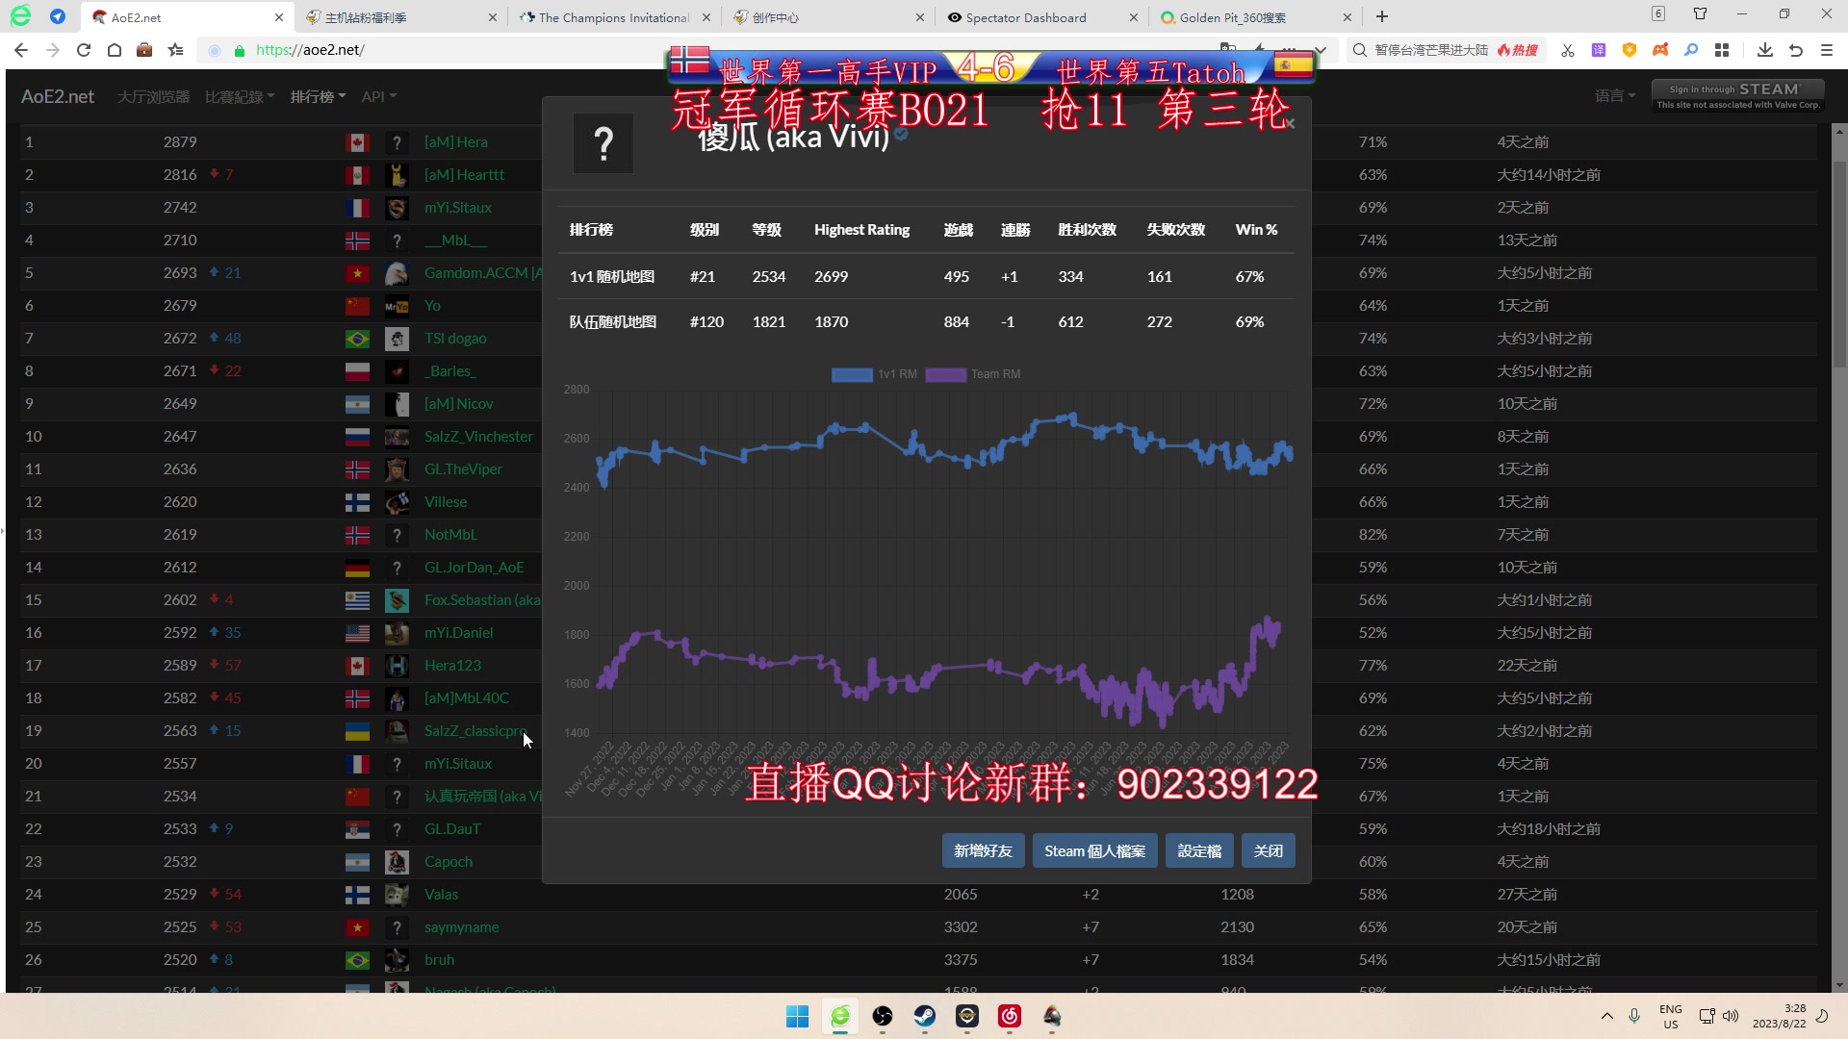Open the screenshot scissors tool
This screenshot has width=1848, height=1039.
coord(1568,50)
